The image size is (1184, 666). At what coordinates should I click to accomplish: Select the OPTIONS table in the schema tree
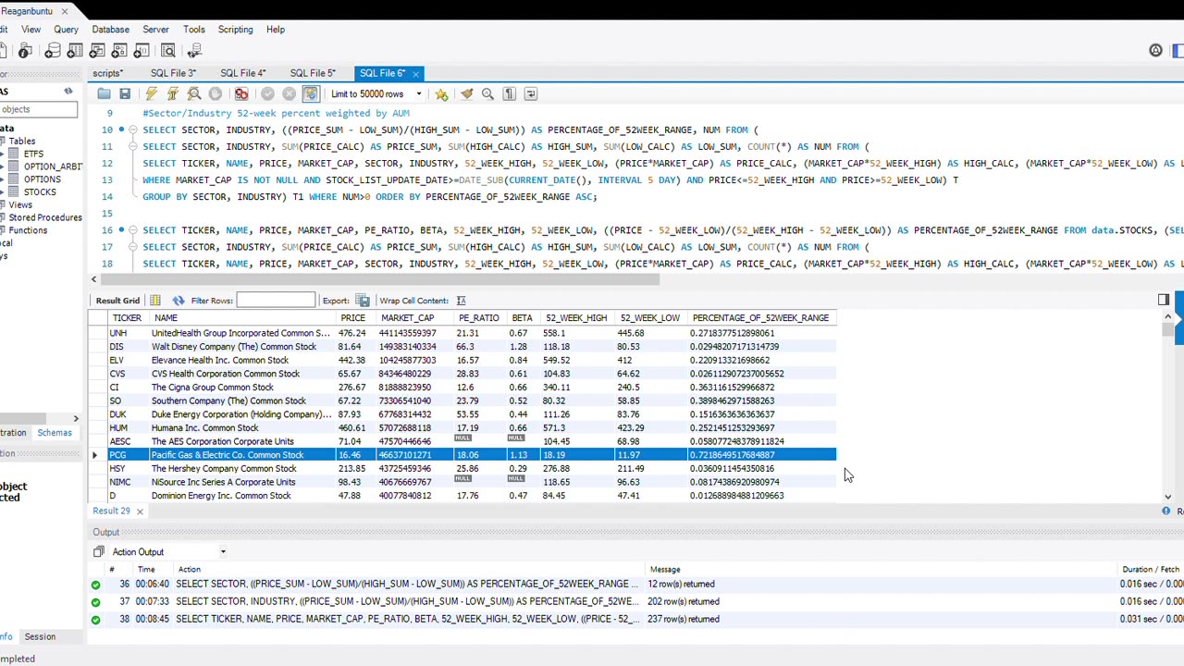[43, 179]
